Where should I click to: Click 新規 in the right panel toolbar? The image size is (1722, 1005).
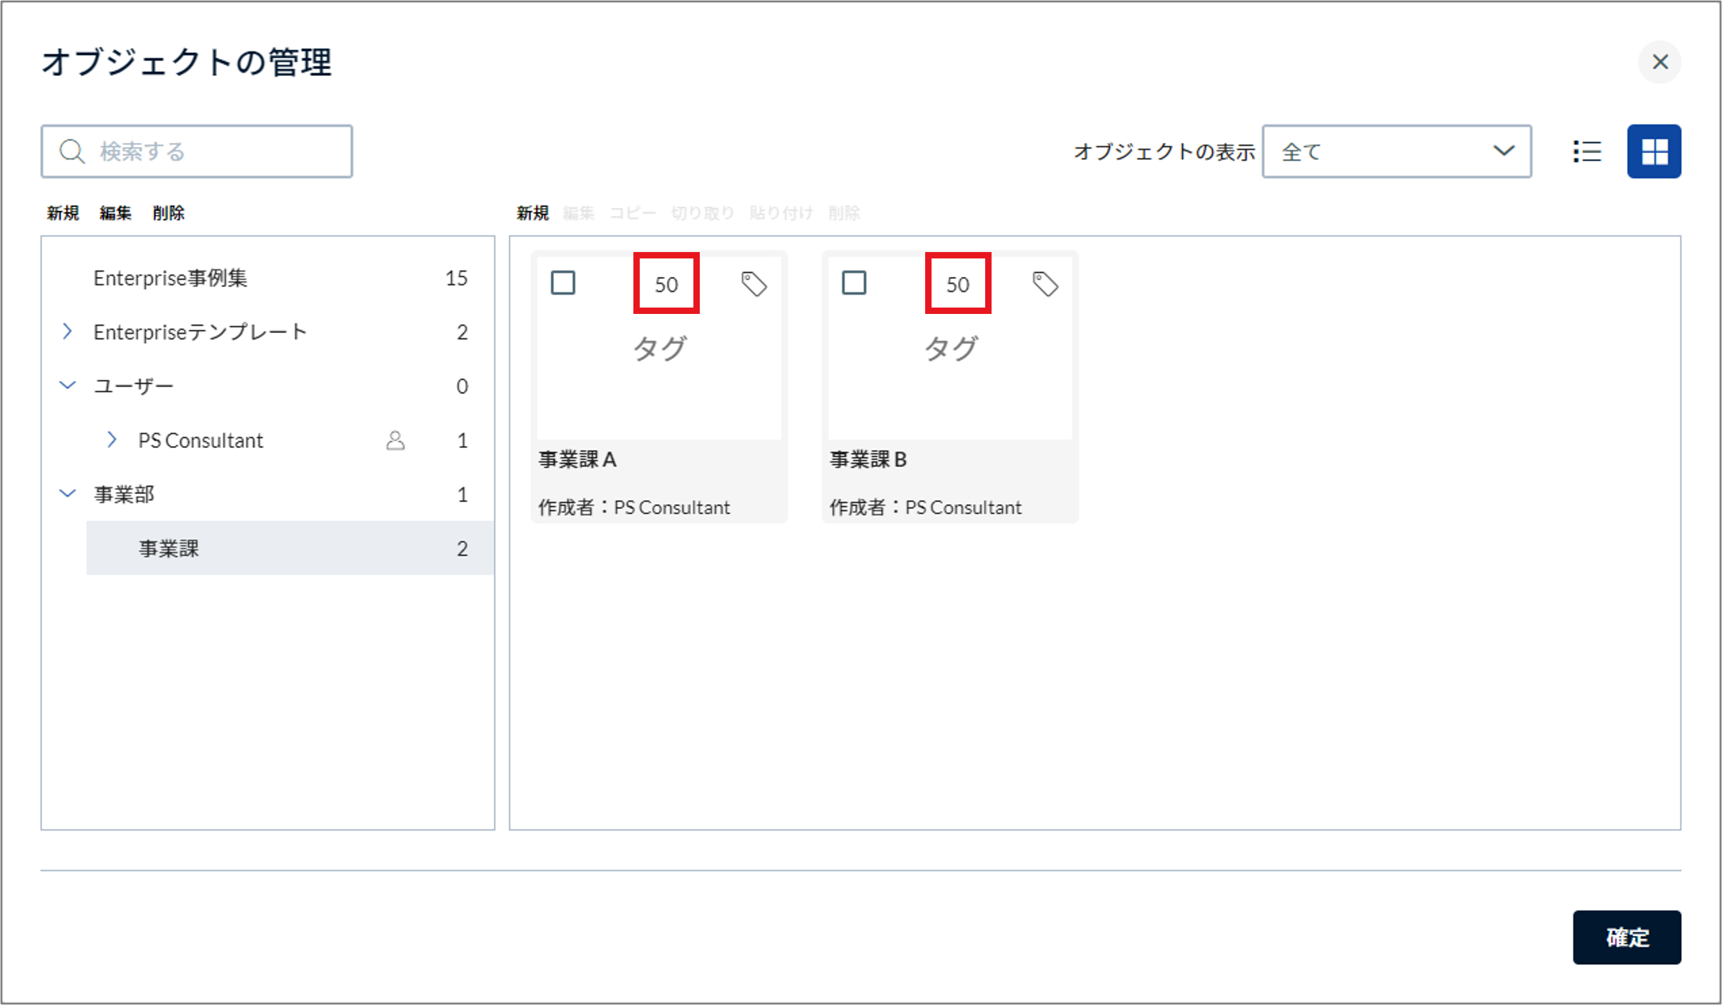[x=532, y=213]
